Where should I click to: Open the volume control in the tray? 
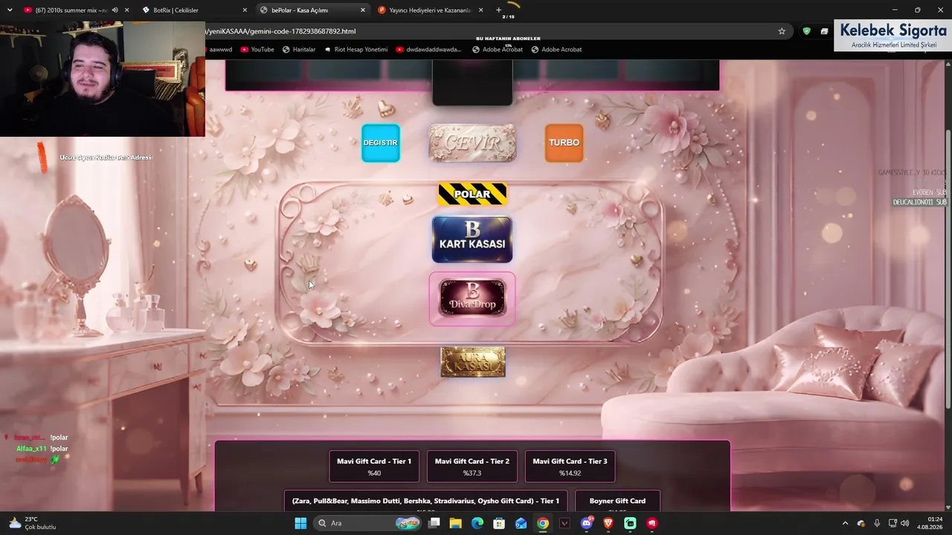[905, 523]
